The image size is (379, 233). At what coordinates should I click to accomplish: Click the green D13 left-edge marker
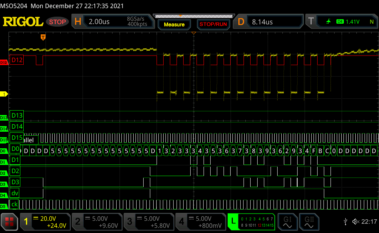pos(4,118)
